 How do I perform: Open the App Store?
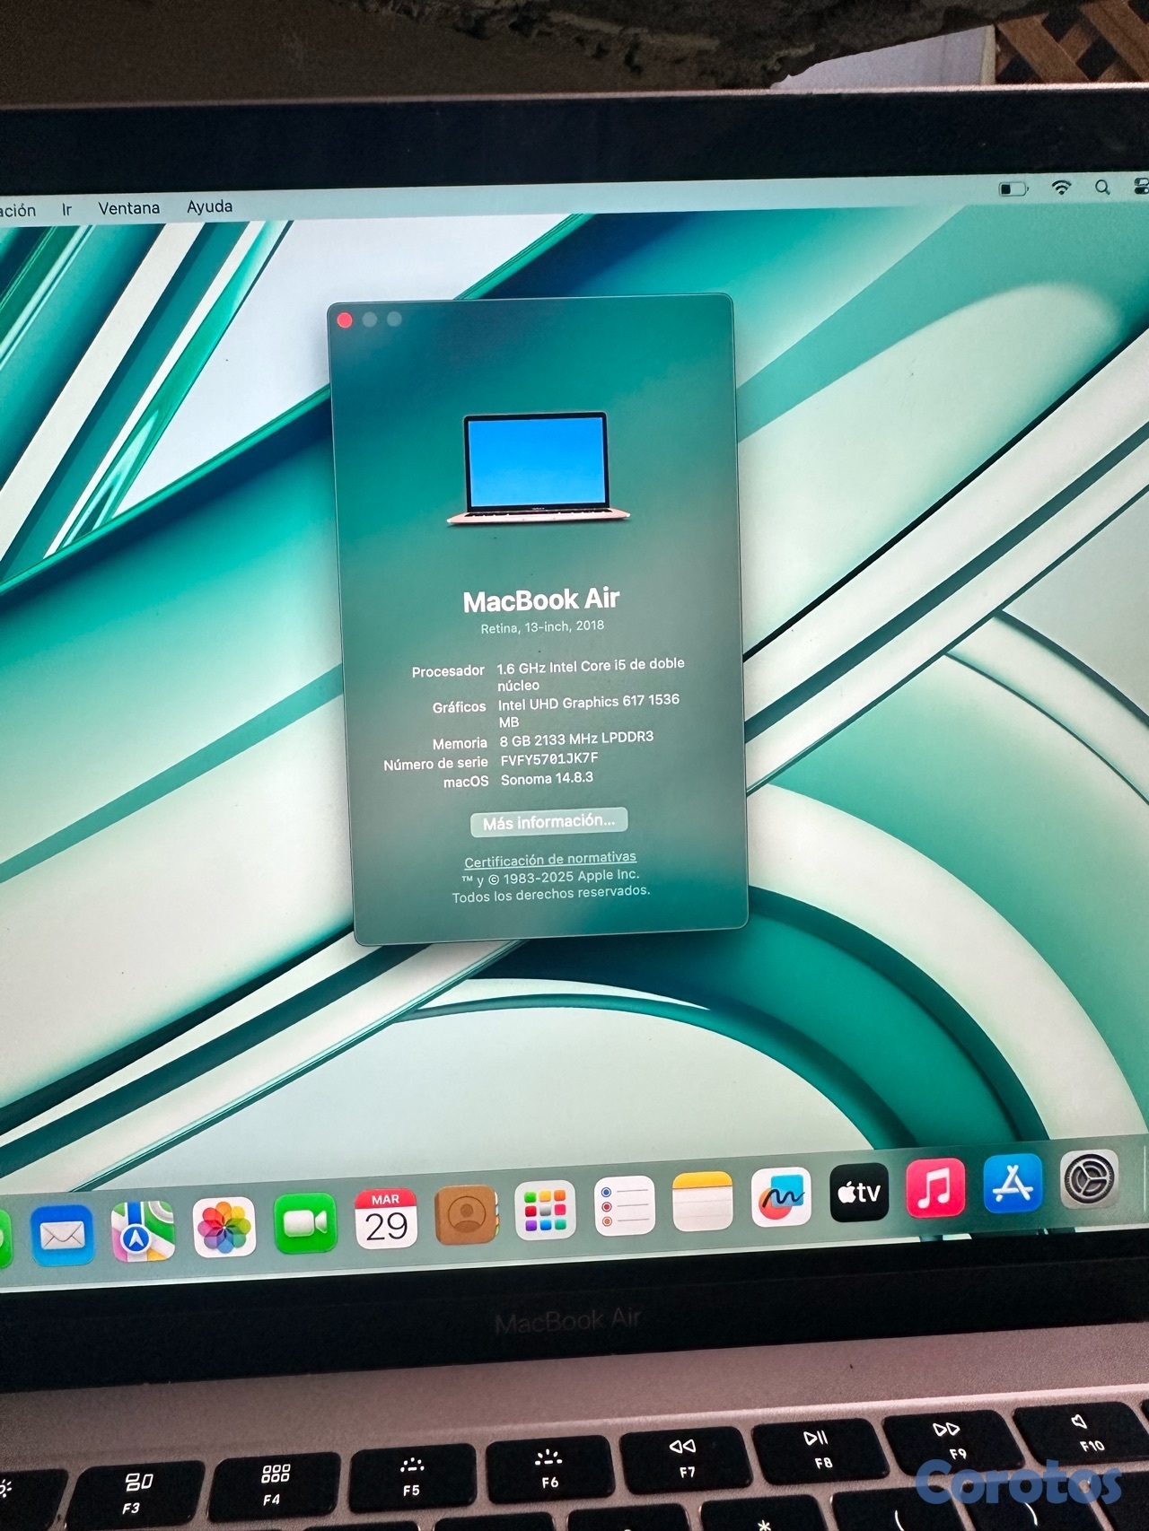pyautogui.click(x=1013, y=1184)
